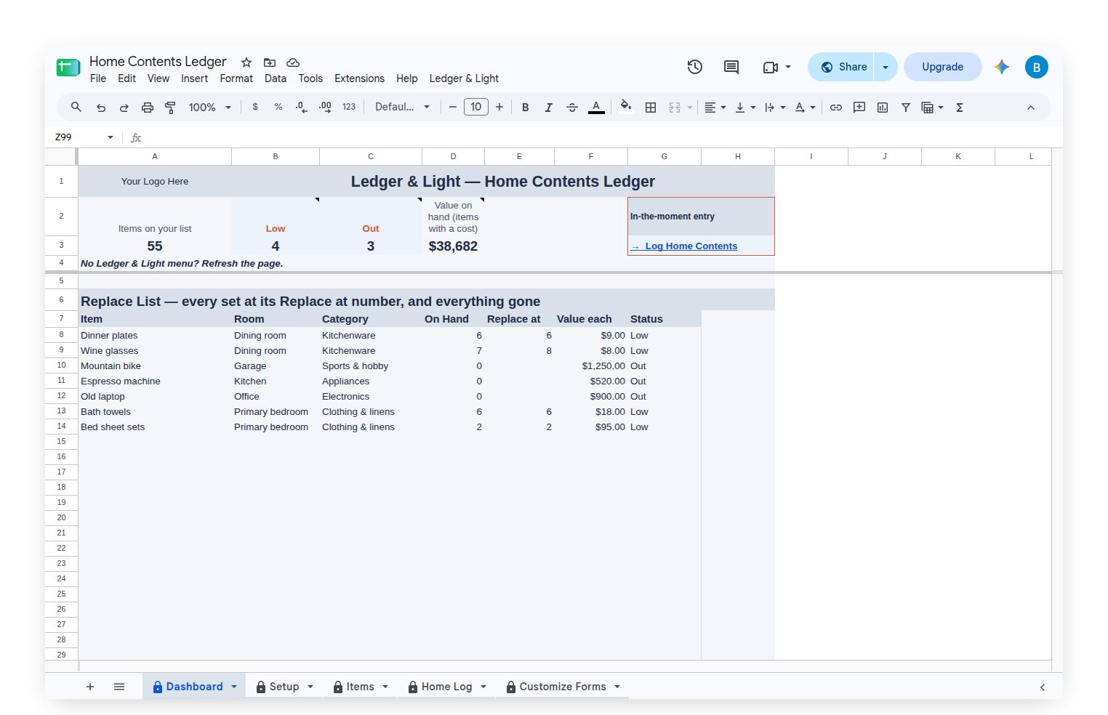Start a meeting with the camera icon
The height and width of the screenshot is (715, 1108).
[771, 67]
